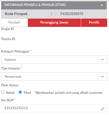
Task: Go to the Pemilik tab
Action: click(x=94, y=23)
